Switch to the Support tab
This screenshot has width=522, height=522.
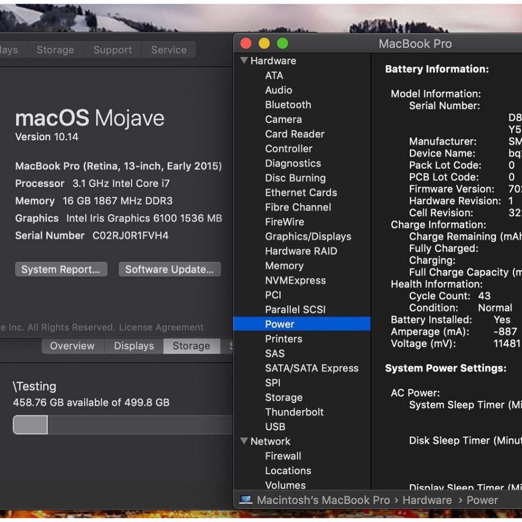112,50
